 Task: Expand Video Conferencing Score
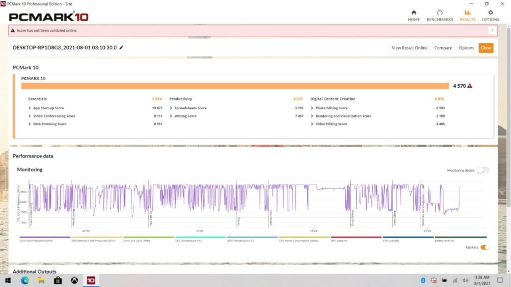coord(29,116)
